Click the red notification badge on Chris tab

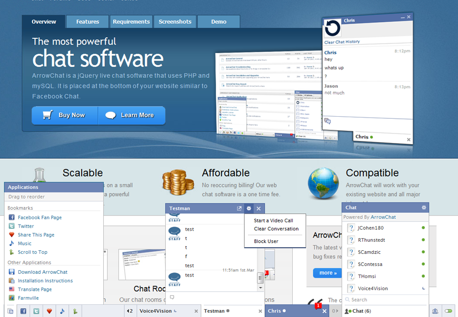click(x=318, y=305)
